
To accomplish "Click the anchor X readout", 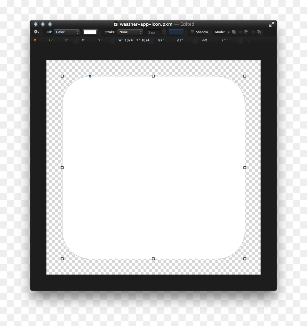I will [x=210, y=40].
